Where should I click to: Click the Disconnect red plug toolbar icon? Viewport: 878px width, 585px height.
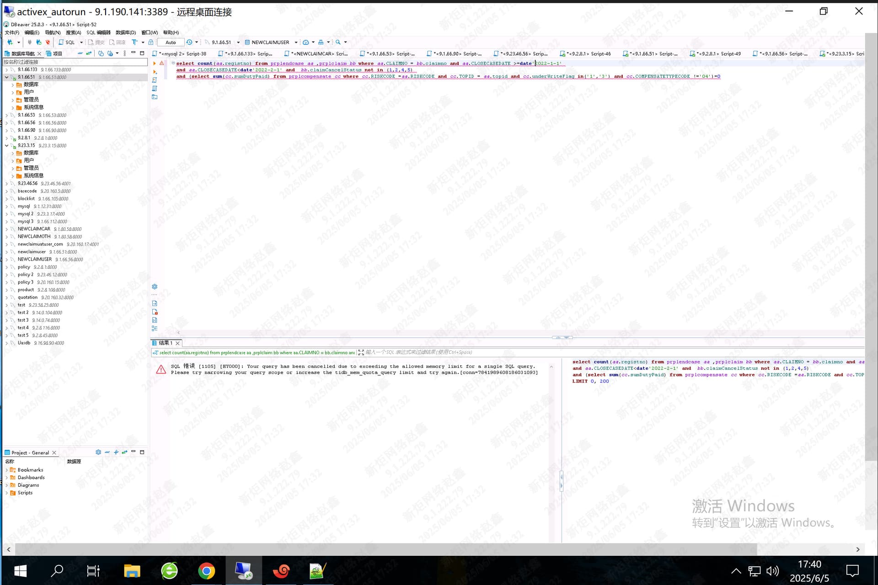pyautogui.click(x=48, y=42)
